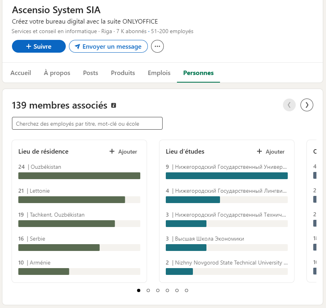This screenshot has width=326, height=308.
Task: Select the fifth pagination dot
Action: pyautogui.click(x=177, y=290)
